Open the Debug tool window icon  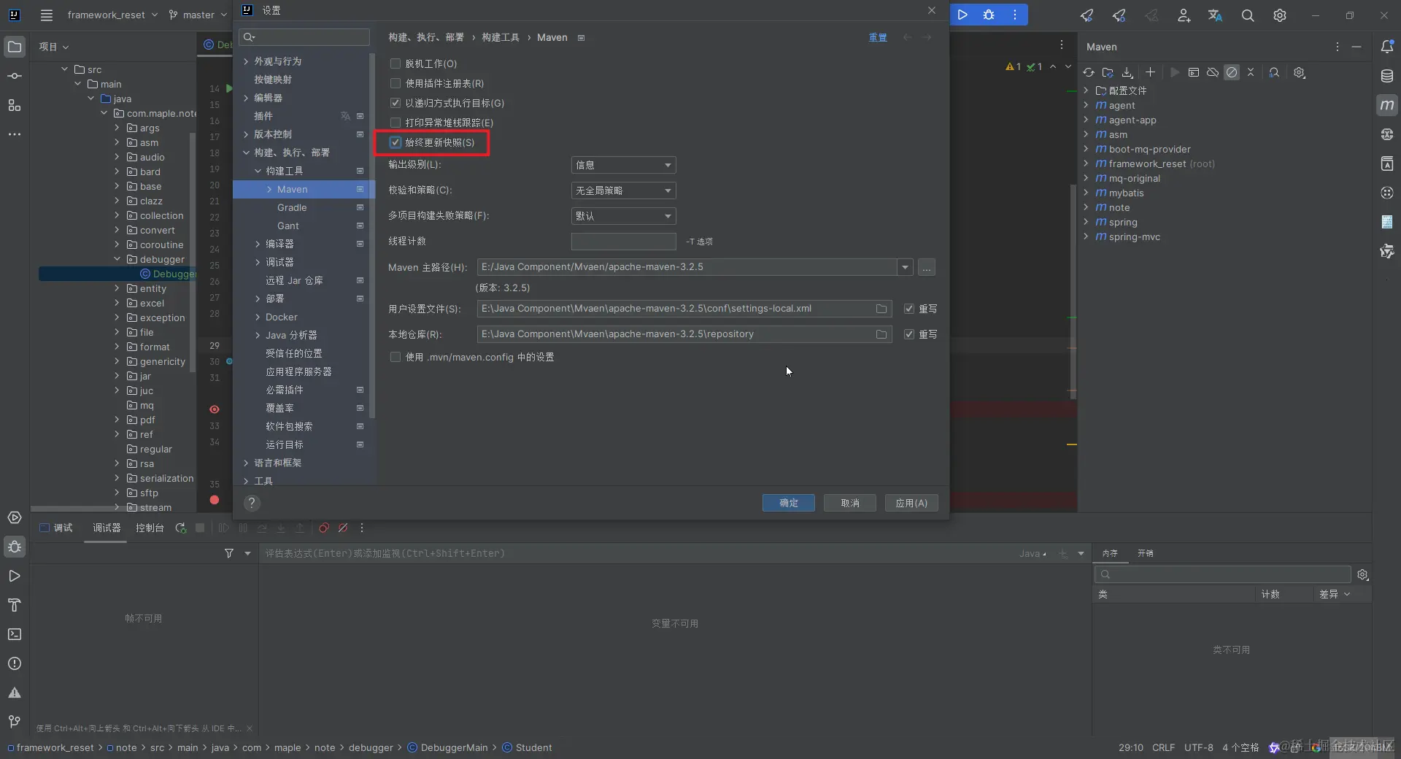15,547
